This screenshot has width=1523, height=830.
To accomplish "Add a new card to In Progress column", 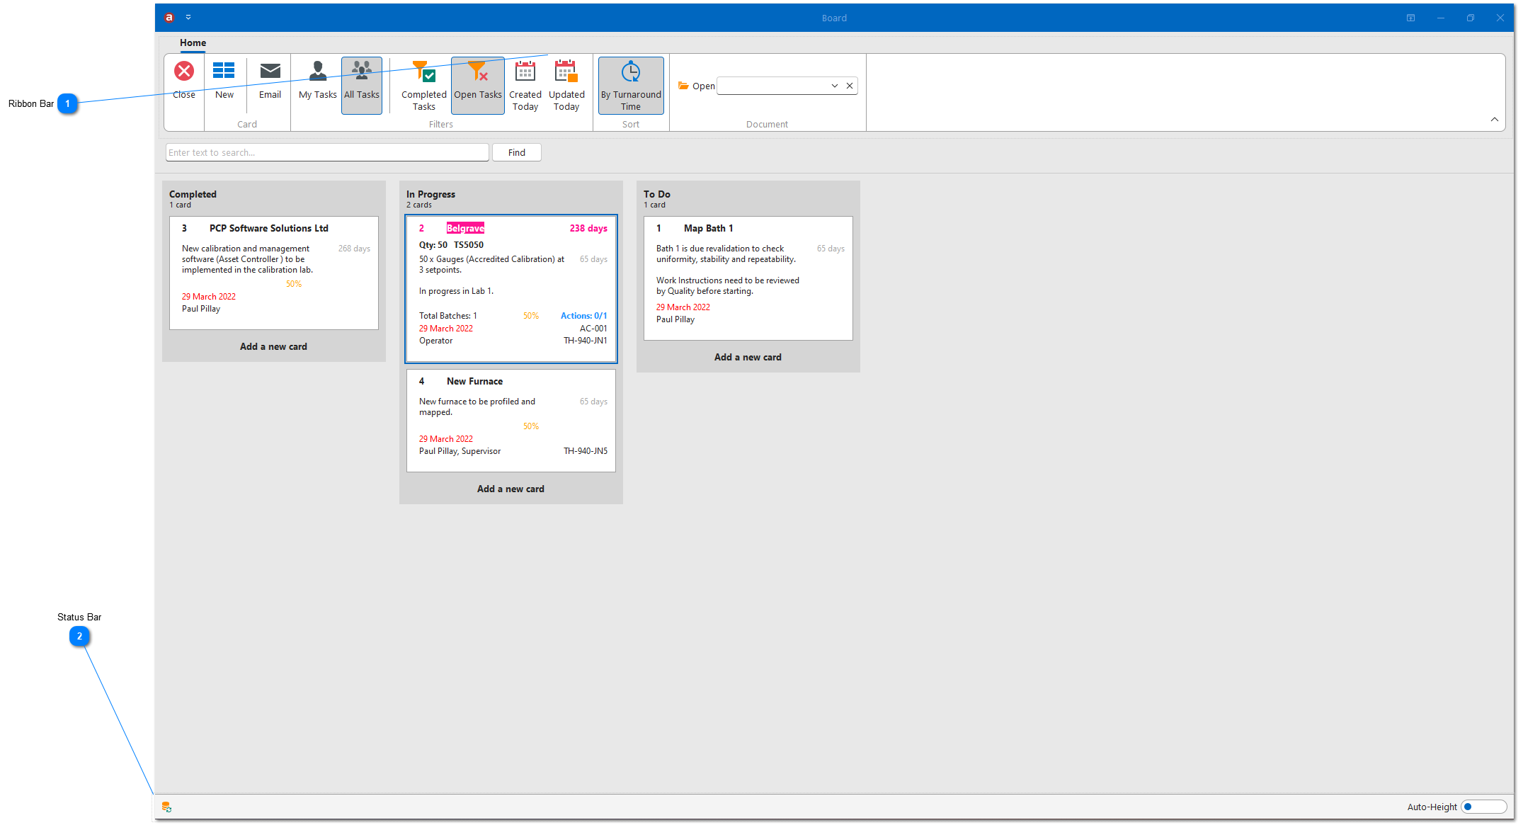I will click(510, 489).
